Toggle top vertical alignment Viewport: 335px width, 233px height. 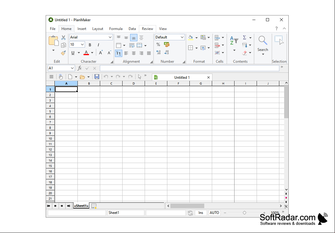(119, 38)
